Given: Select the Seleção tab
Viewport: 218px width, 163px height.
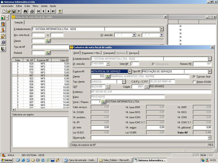Looking at the screenshot, I should pos(19,22).
